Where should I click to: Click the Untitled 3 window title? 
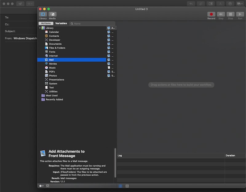[x=141, y=9]
